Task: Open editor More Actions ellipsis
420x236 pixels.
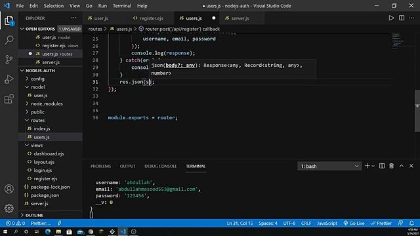Action: pos(411,18)
